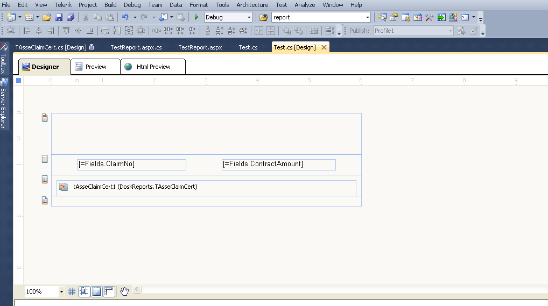Viewport: 548px width, 306px height.
Task: Expand the Undo history dropdown arrow
Action: point(135,17)
